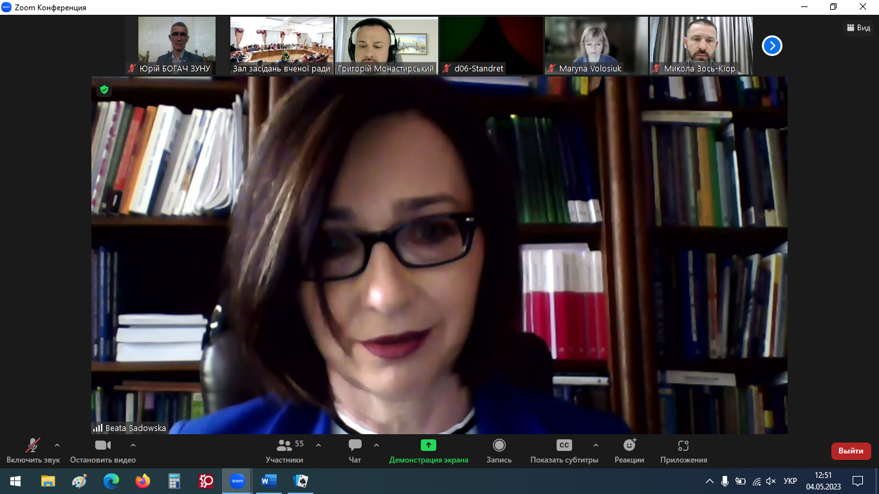879x494 pixels.
Task: Select d06-Standret participant thumbnail
Action: (x=492, y=46)
